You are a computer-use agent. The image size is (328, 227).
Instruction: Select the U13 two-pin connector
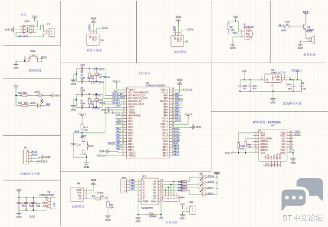(192, 210)
